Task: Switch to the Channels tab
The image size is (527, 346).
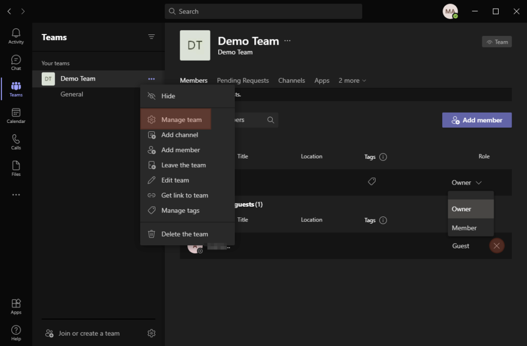Action: coord(291,81)
